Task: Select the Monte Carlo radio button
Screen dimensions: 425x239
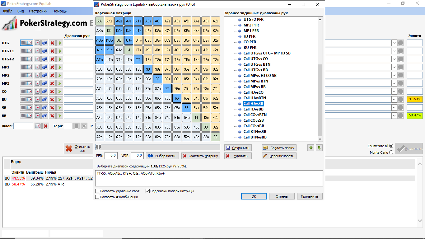Action: tap(391, 152)
